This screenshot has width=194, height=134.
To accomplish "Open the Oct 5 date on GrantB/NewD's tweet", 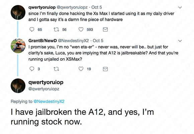I will click(x=98, y=41).
